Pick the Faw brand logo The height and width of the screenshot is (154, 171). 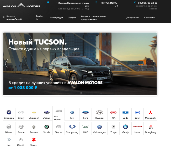click(x=72, y=112)
